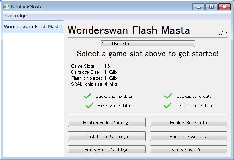Click the 'Select a game slot above' message
234x160 pixels.
pyautogui.click(x=148, y=54)
